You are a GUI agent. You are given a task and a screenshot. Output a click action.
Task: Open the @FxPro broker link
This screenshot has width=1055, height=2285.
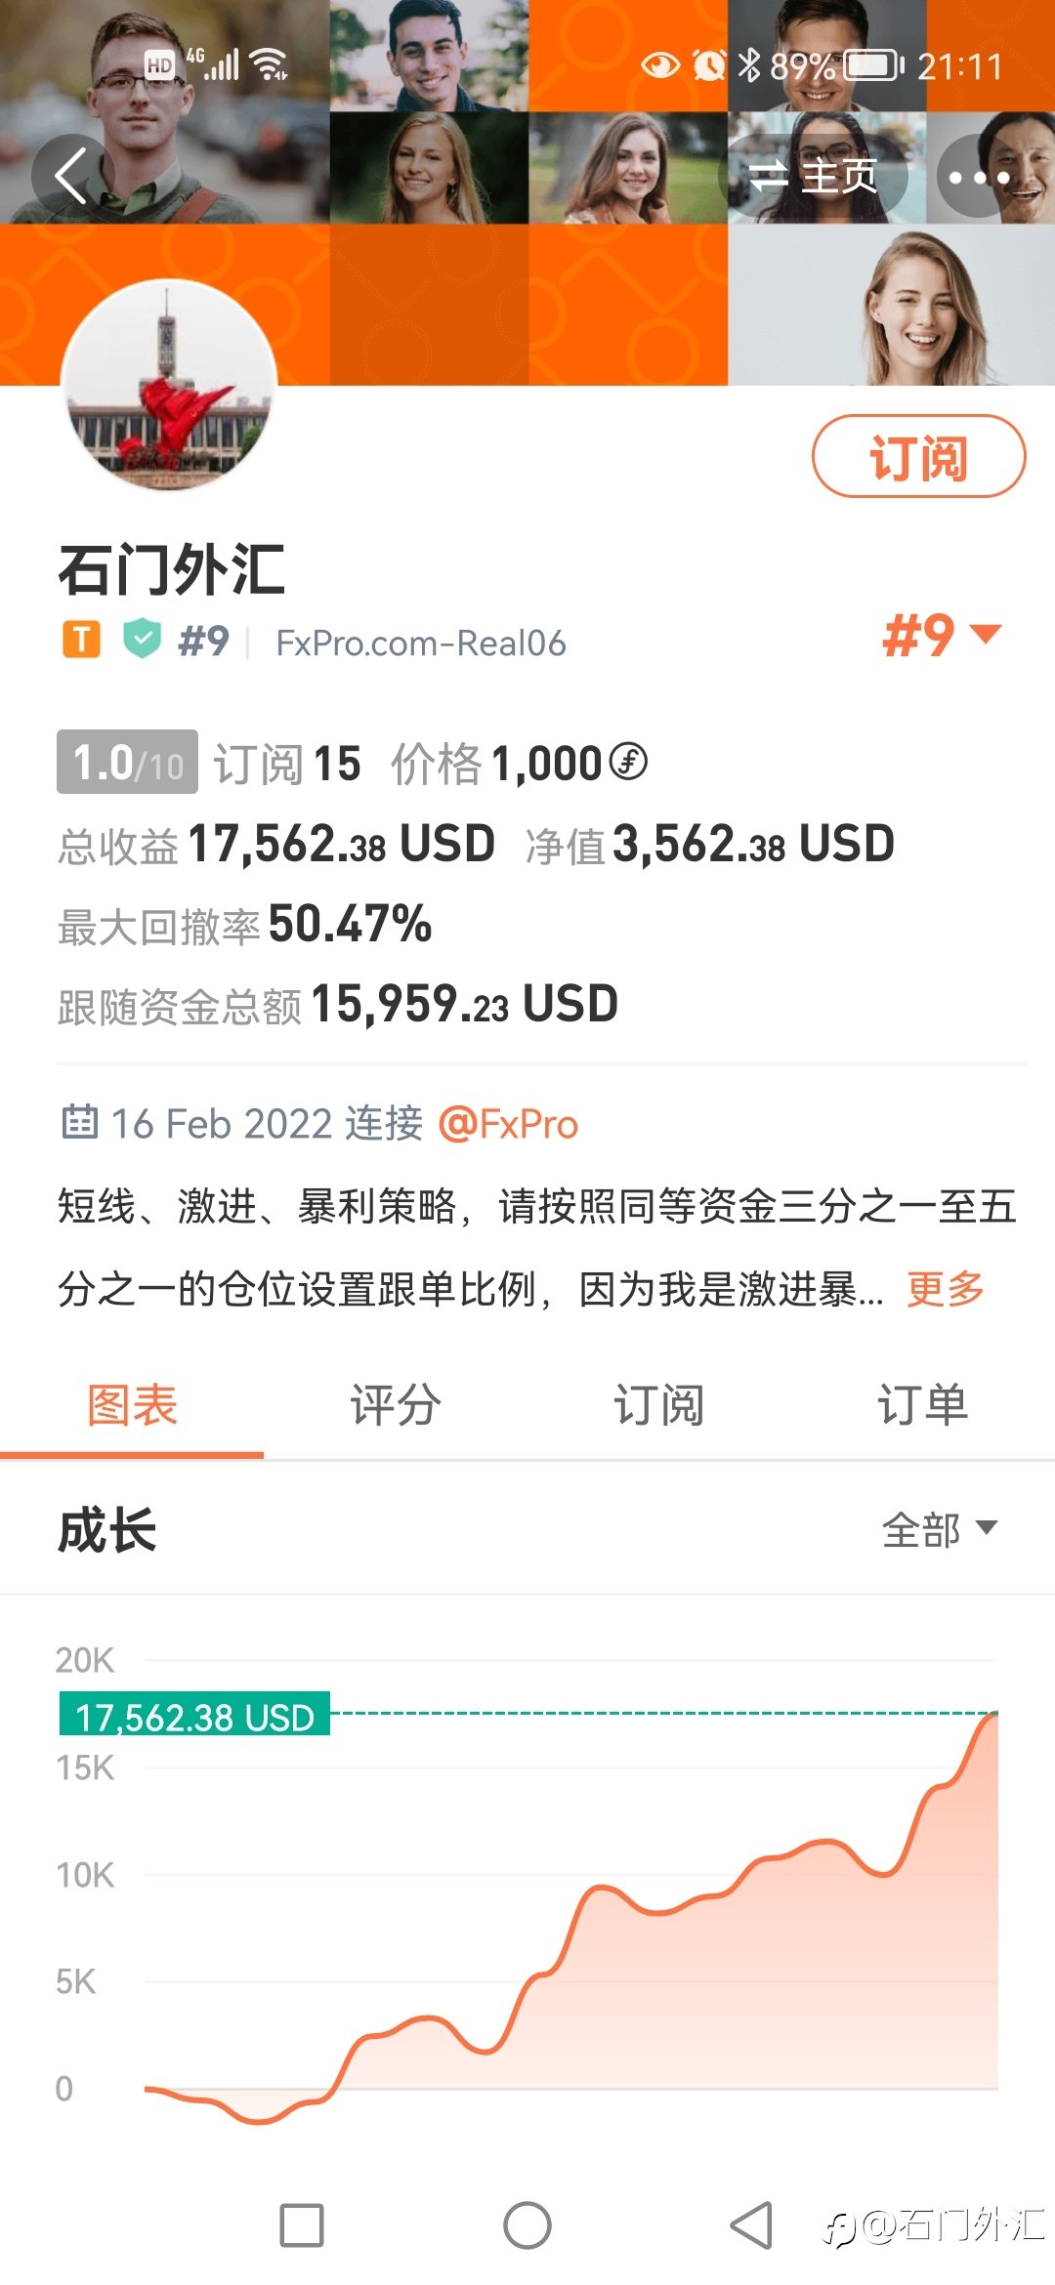[x=508, y=1124]
